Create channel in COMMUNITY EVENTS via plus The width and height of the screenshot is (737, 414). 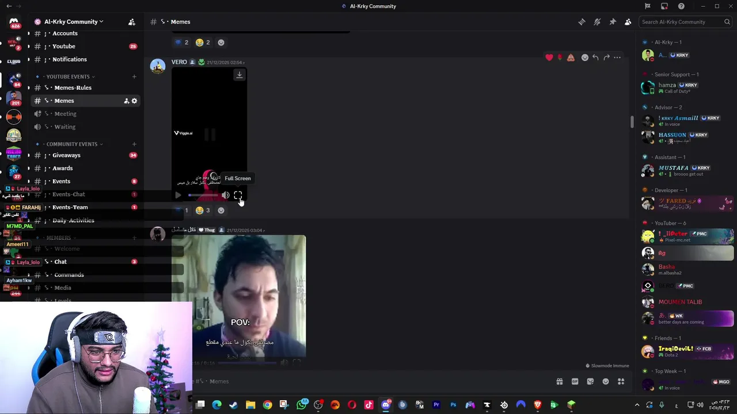click(x=134, y=144)
